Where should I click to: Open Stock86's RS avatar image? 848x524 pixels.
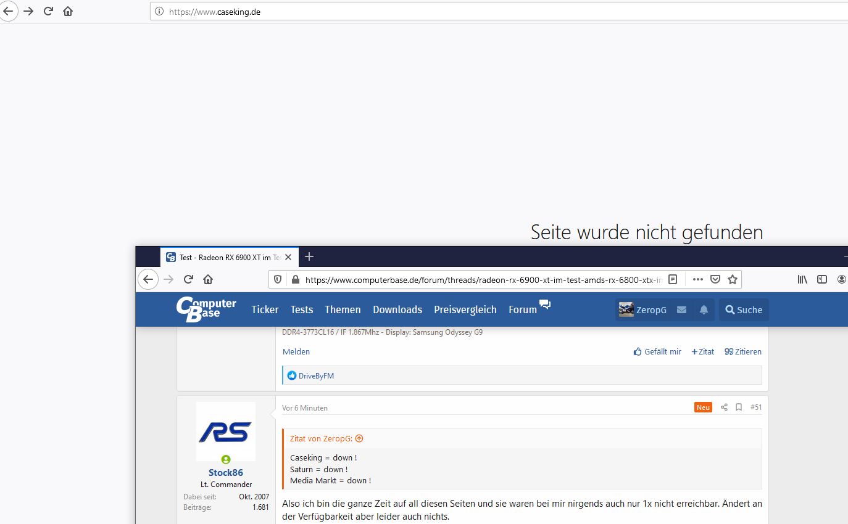click(226, 432)
